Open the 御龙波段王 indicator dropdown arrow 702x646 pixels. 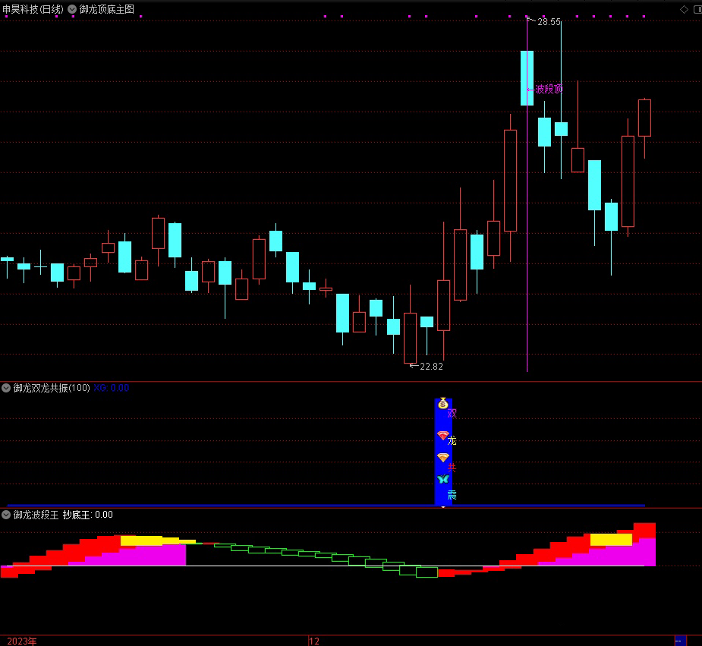click(6, 515)
